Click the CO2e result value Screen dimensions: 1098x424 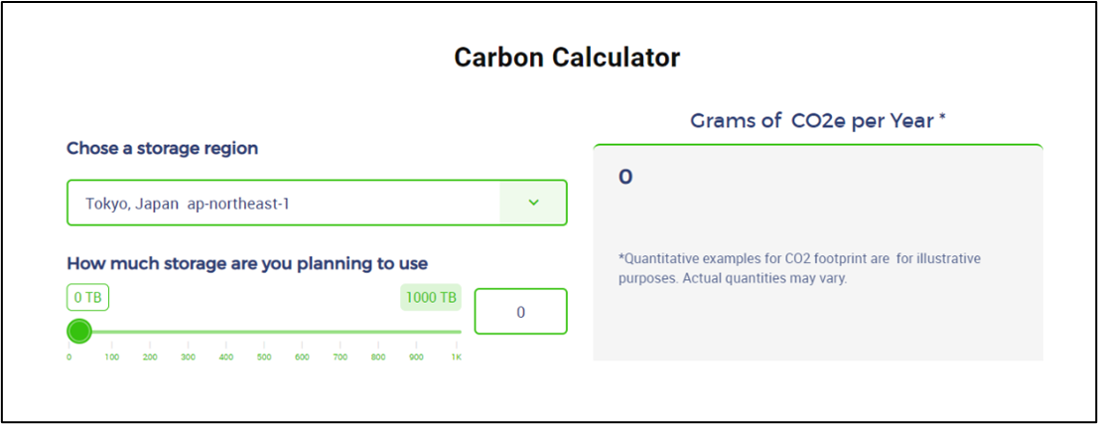pyautogui.click(x=625, y=178)
